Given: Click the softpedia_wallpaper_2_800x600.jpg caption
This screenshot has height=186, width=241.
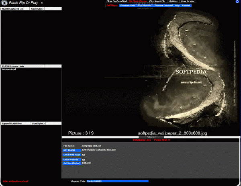Looking at the screenshot, I should tap(172, 133).
